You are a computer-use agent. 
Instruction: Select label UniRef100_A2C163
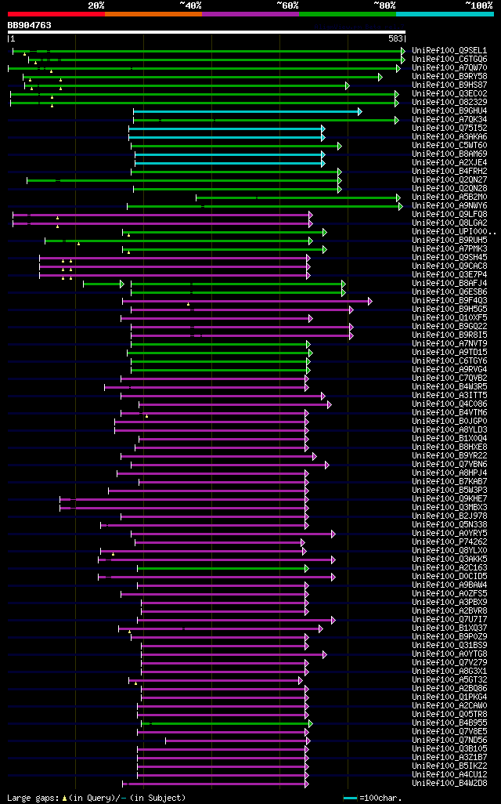(x=449, y=567)
